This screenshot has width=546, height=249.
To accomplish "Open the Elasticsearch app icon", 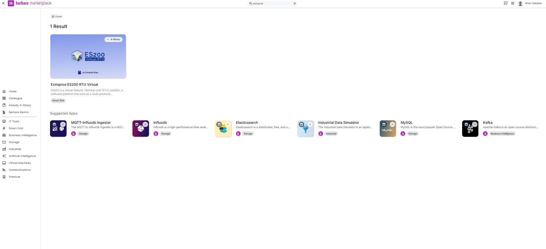I will [223, 129].
